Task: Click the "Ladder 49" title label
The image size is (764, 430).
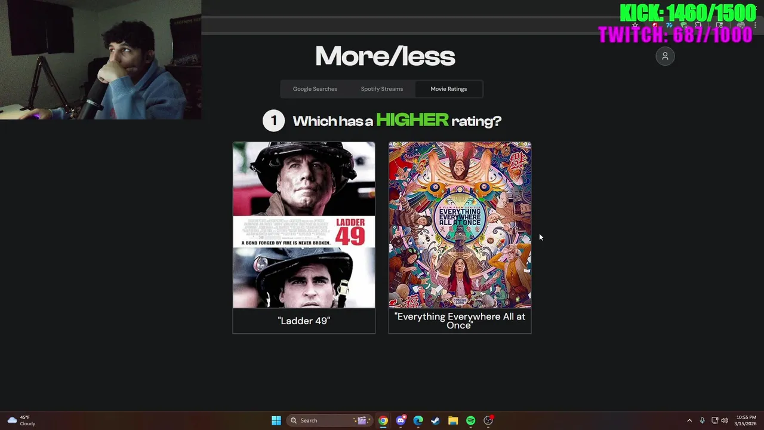Action: point(304,321)
